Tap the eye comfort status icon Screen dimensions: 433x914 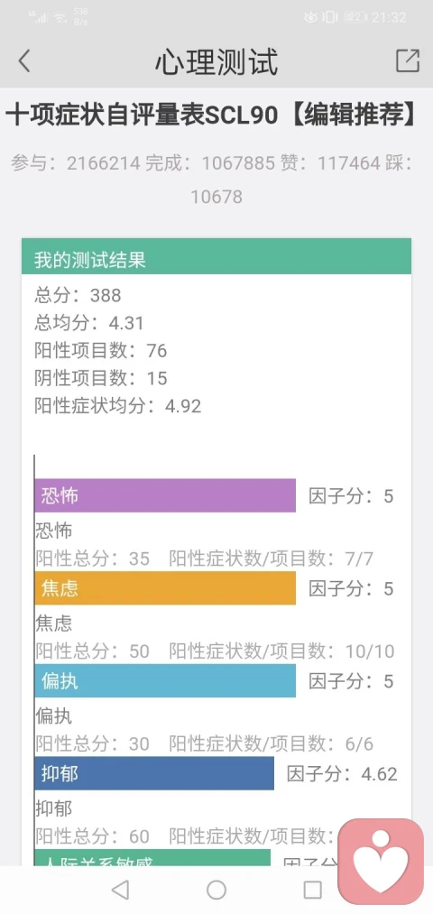(310, 17)
